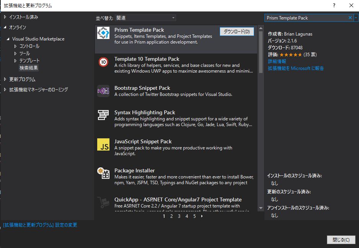
Task: Click the results list scroll down arrow
Action: point(261,208)
